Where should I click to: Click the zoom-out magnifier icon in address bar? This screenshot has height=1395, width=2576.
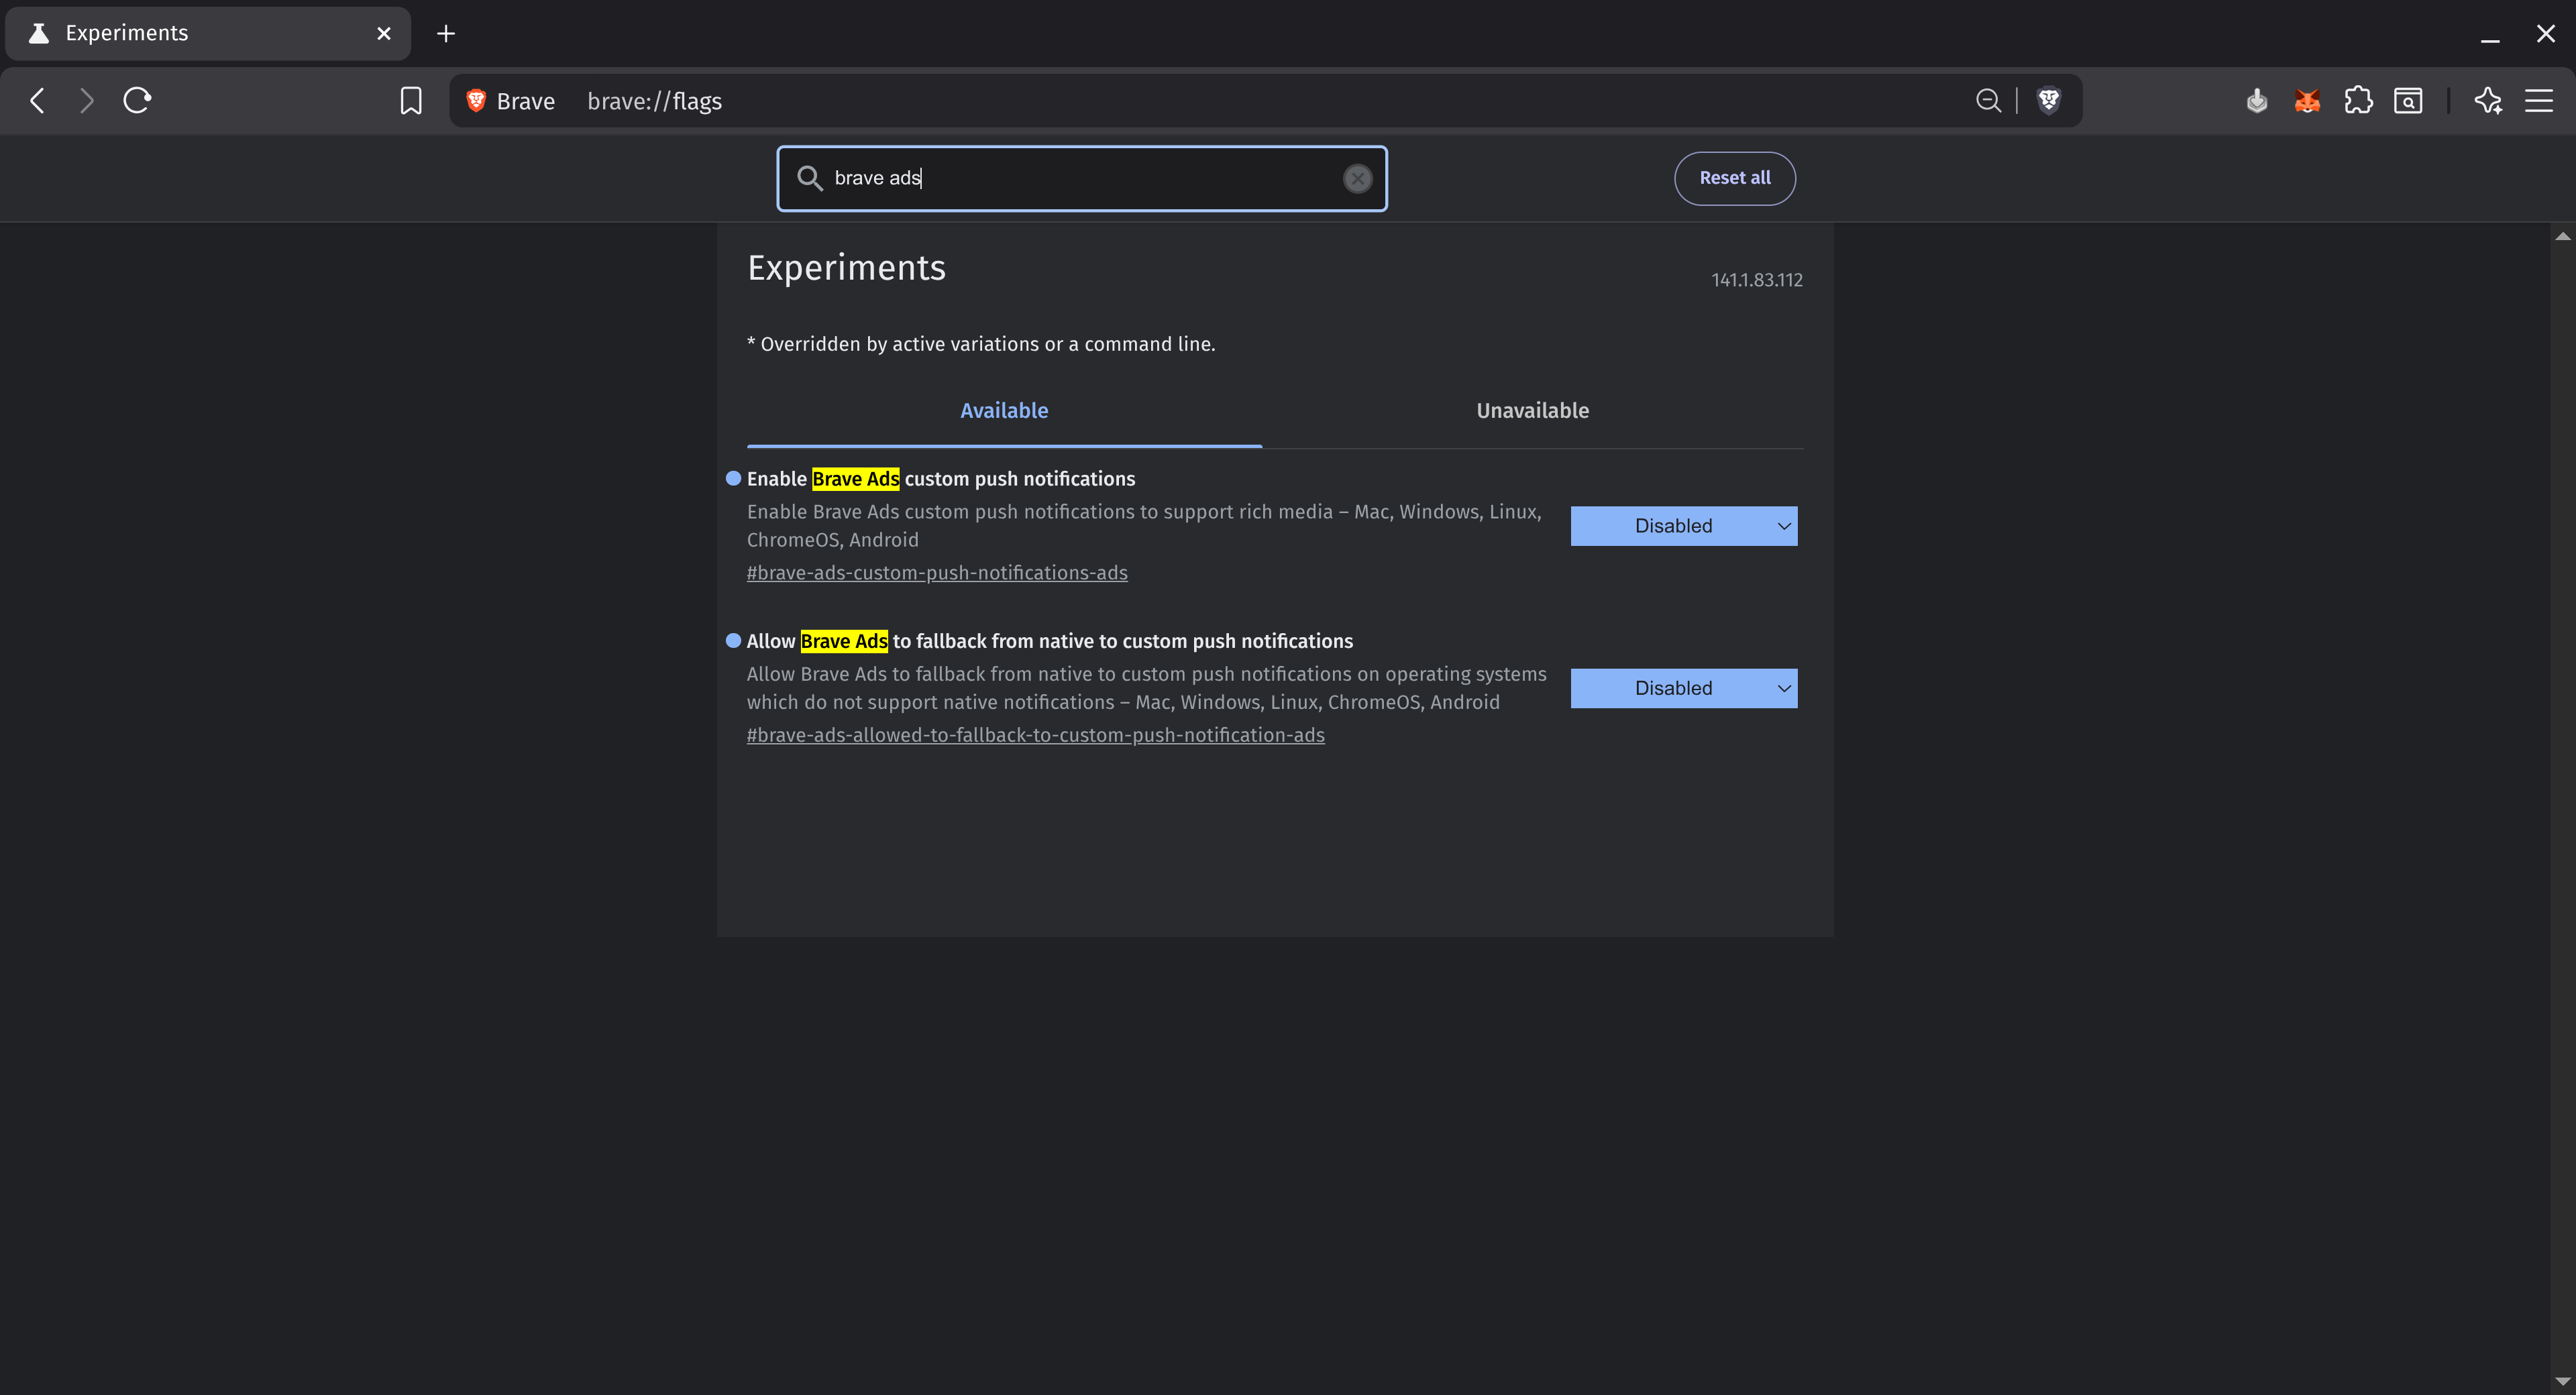click(x=1988, y=101)
